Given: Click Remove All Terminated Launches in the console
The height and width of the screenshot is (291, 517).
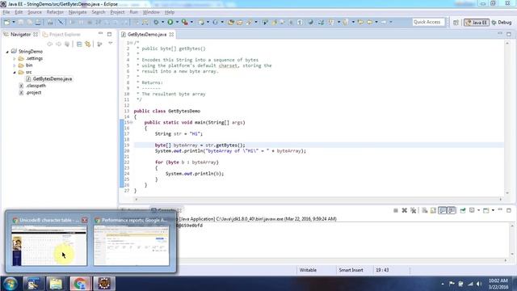Looking at the screenshot, I should tap(413, 210).
